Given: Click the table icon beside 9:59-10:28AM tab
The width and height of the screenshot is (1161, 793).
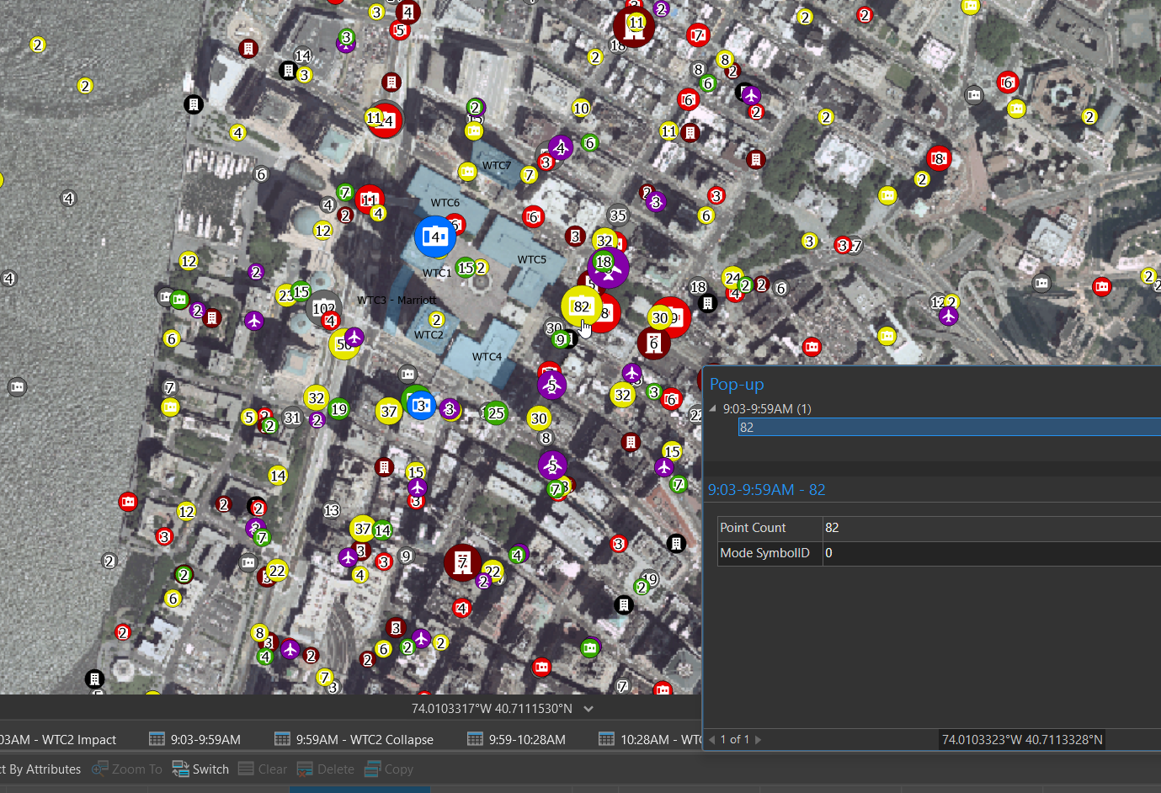Looking at the screenshot, I should (x=477, y=739).
